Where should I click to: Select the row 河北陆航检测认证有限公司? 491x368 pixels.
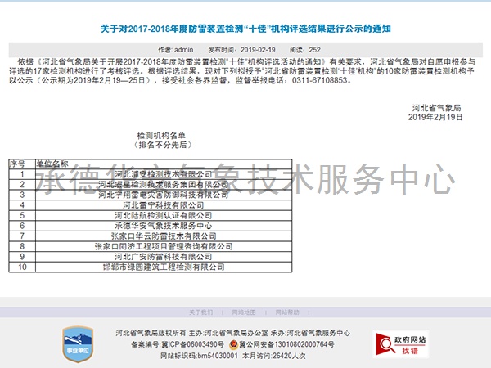pos(163,215)
